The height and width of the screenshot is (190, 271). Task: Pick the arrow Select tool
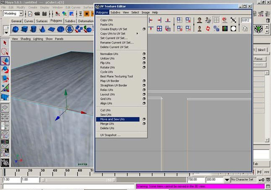(5, 43)
